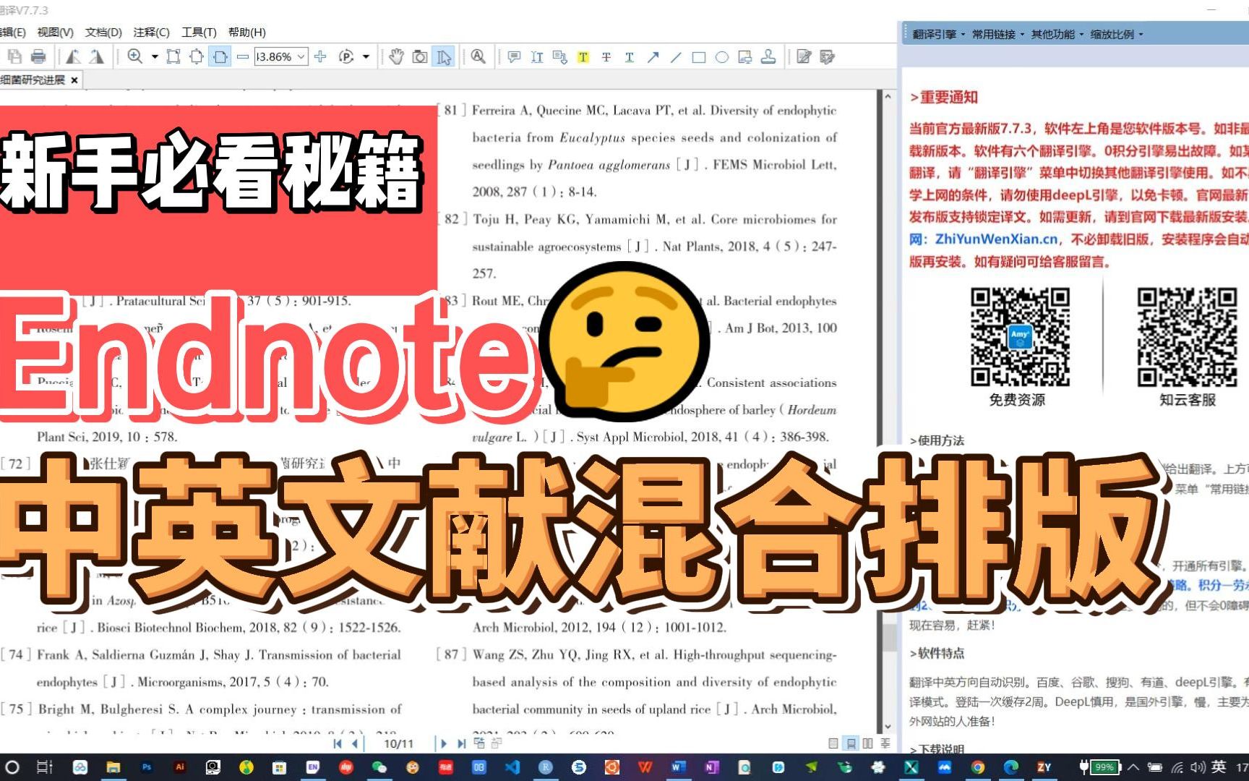The width and height of the screenshot is (1249, 781).
Task: Select the line drawing tool
Action: pos(676,57)
